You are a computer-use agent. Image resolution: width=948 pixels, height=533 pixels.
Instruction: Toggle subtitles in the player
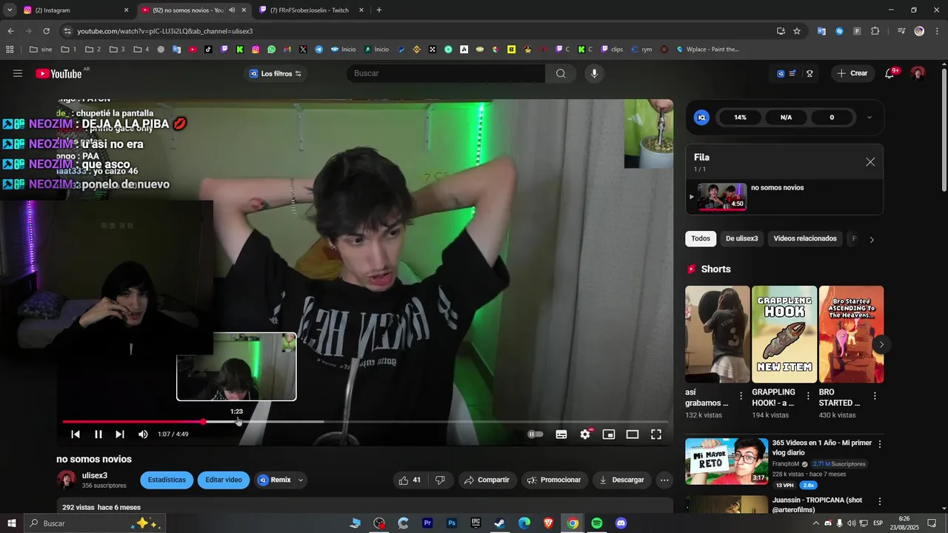[561, 434]
